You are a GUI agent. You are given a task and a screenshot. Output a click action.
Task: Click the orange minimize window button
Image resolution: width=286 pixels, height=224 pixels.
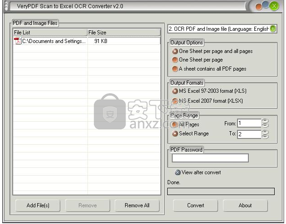[x=259, y=7]
